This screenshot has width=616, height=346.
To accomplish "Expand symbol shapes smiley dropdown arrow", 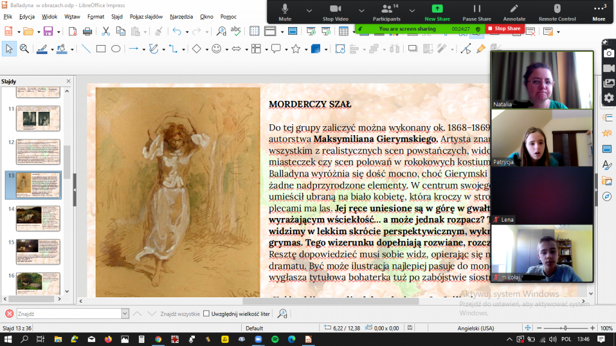I will [226, 49].
